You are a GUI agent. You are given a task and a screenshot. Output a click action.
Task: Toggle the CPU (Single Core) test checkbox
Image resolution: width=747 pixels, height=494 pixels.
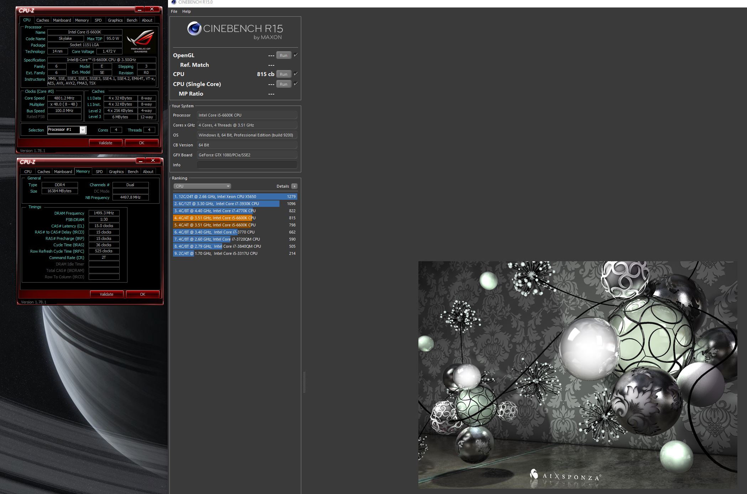click(x=296, y=84)
